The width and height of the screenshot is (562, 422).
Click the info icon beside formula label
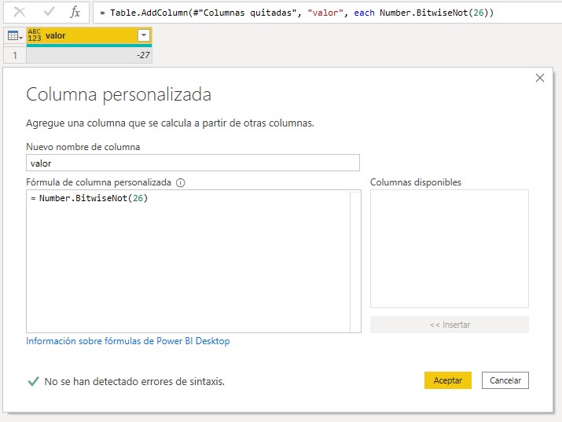pyautogui.click(x=180, y=182)
